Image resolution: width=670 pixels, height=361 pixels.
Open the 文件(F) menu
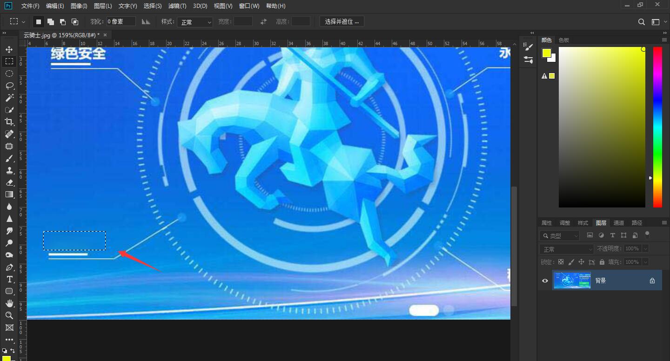click(30, 6)
